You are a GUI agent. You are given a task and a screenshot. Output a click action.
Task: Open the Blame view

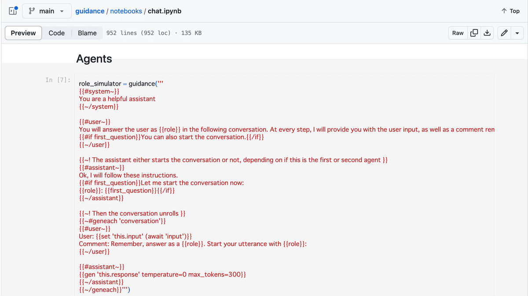[87, 33]
